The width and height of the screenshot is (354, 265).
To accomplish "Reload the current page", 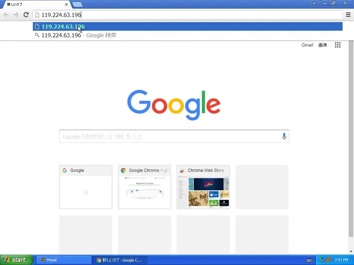I will 26,14.
